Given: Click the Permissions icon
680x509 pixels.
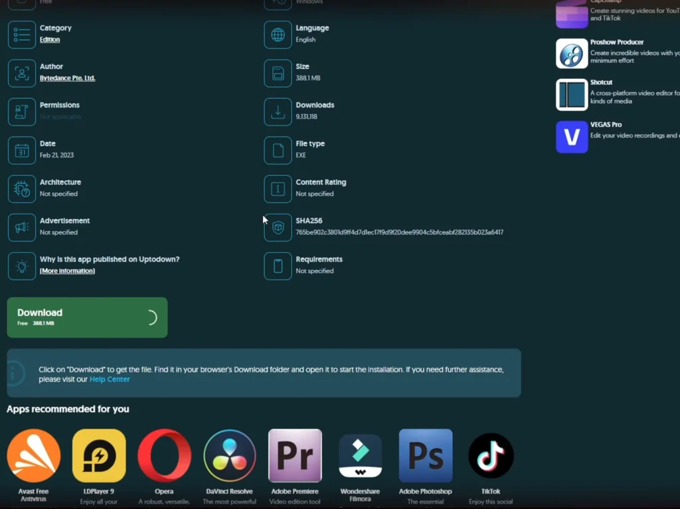Looking at the screenshot, I should [22, 112].
